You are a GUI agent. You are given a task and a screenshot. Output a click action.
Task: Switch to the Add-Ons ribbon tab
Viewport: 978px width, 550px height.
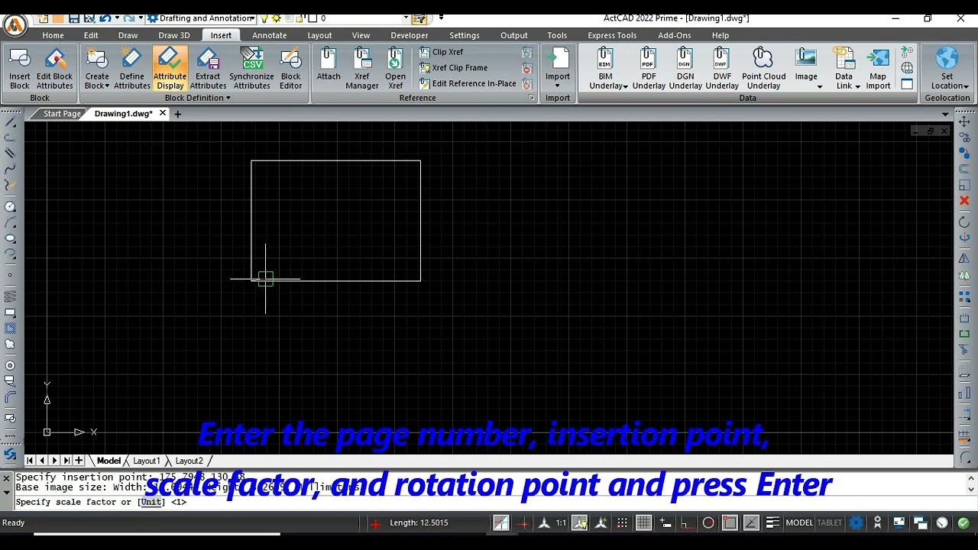pos(675,35)
